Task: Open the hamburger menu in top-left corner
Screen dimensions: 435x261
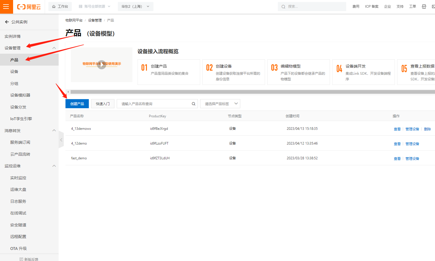Action: tap(6, 7)
